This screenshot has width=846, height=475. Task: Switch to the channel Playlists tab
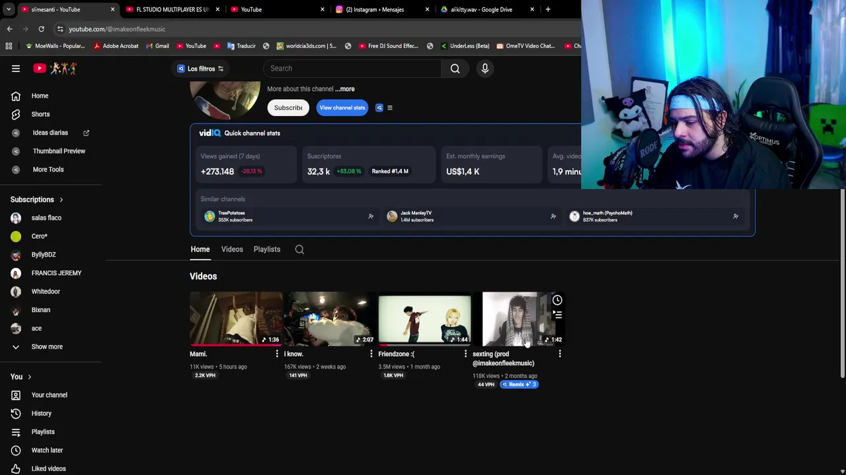tap(267, 249)
